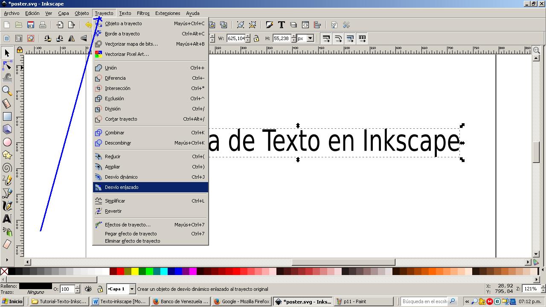Activate the Zoom tool in toolbox
Viewport: 546px width, 307px height.
click(7, 90)
